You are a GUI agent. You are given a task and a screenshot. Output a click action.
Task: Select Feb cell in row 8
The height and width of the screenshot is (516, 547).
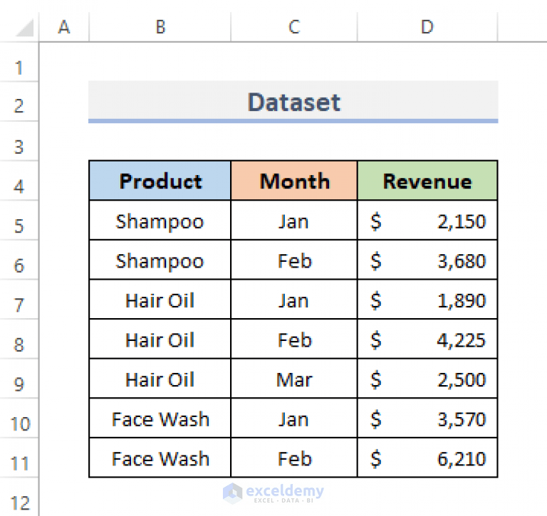coord(294,339)
